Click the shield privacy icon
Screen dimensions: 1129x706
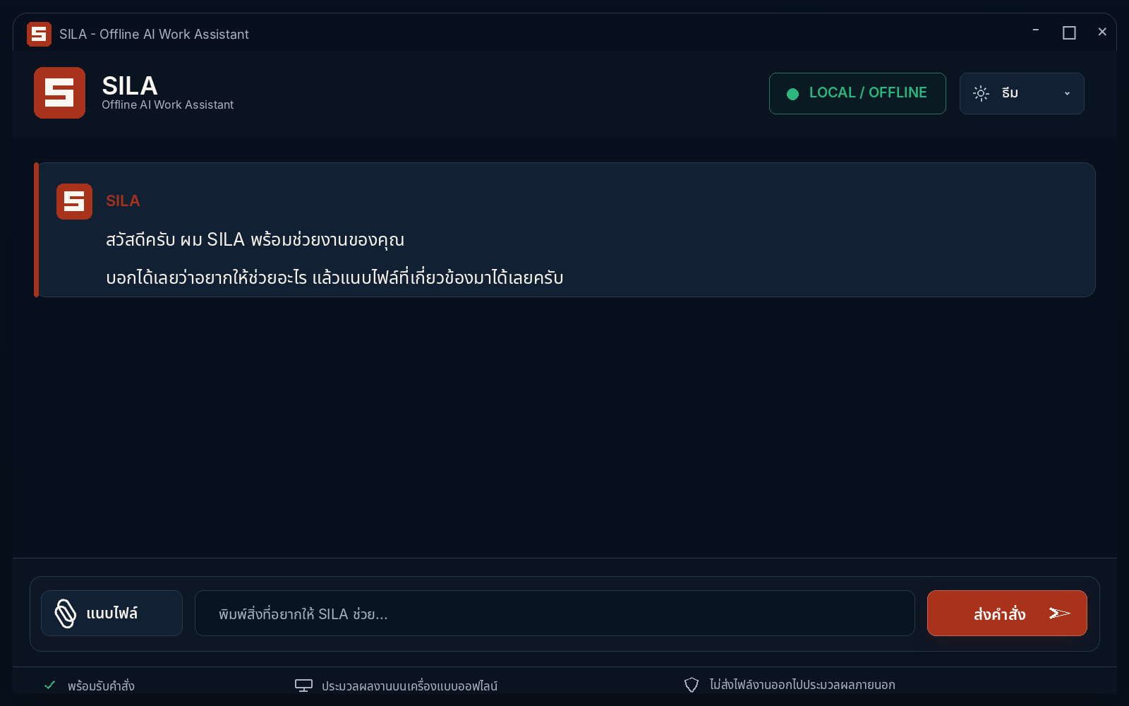tap(692, 685)
